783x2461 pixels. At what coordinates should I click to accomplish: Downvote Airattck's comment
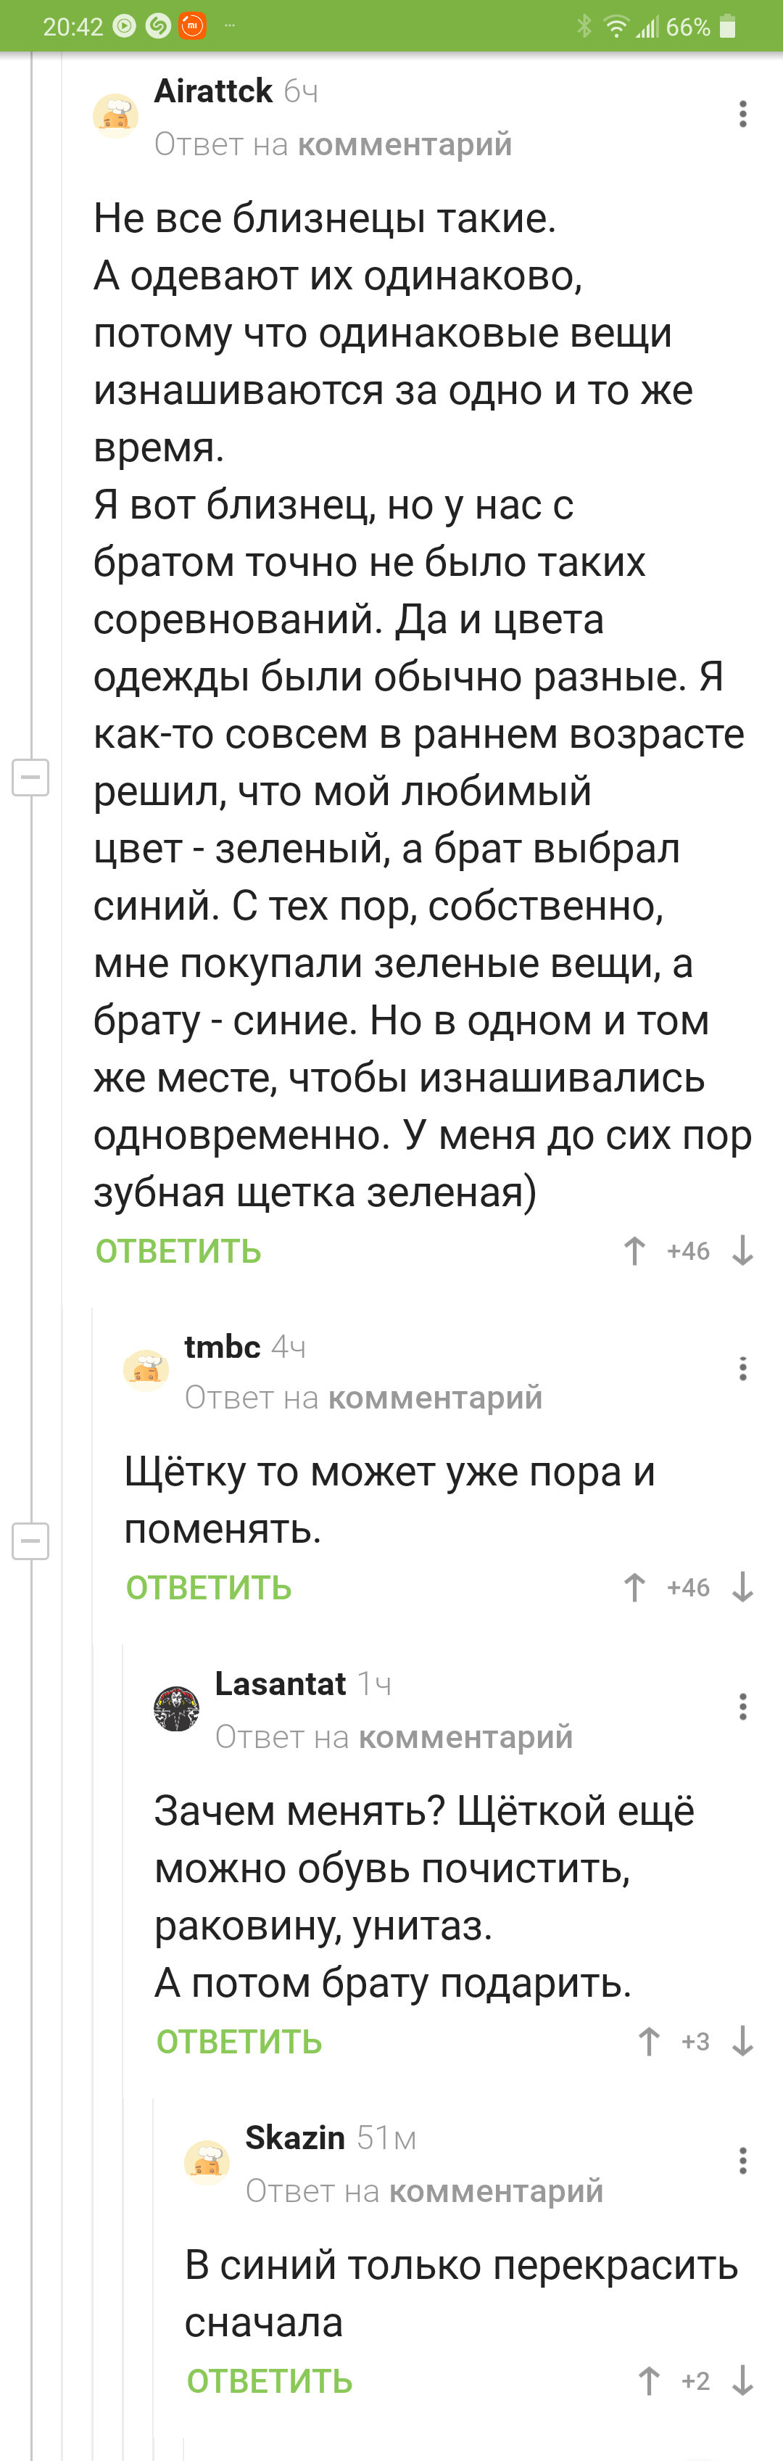743,1250
